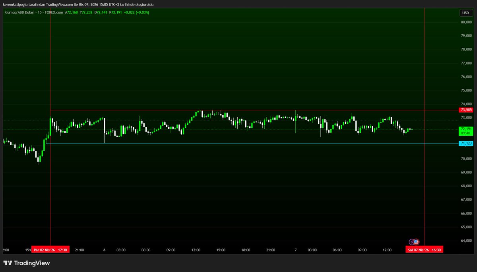Select the cyan 71,123 price label
The width and height of the screenshot is (477, 272).
click(x=465, y=144)
